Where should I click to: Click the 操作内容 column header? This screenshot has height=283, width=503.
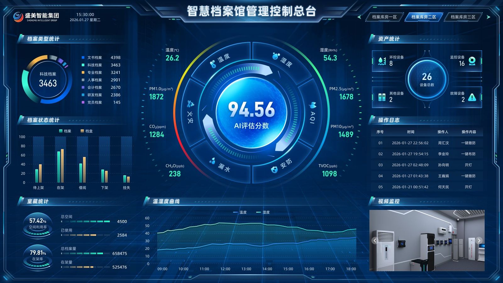pyautogui.click(x=468, y=132)
